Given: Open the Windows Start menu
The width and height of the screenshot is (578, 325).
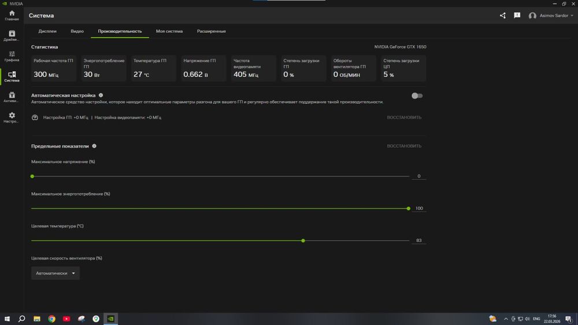Looking at the screenshot, I should 7,319.
